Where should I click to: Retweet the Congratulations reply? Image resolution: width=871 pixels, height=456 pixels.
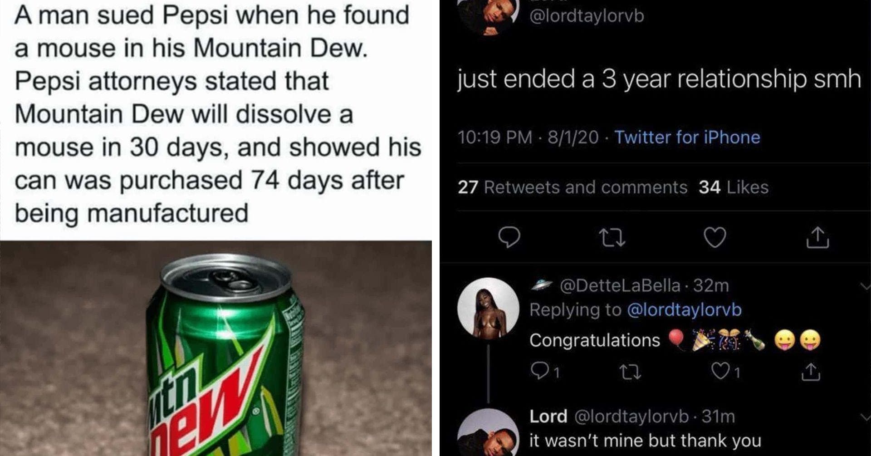[x=630, y=373]
